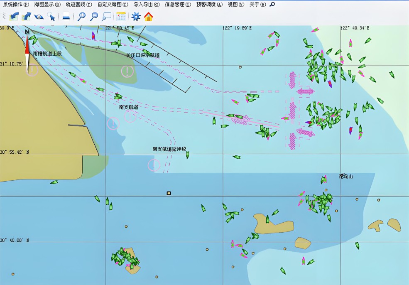Go to home view with house icon
The image size is (409, 285).
point(149,17)
